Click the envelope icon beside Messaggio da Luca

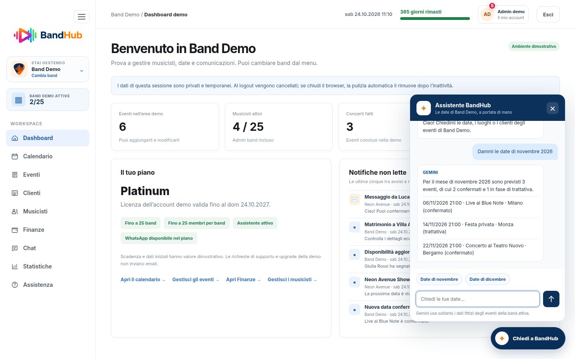click(x=355, y=199)
